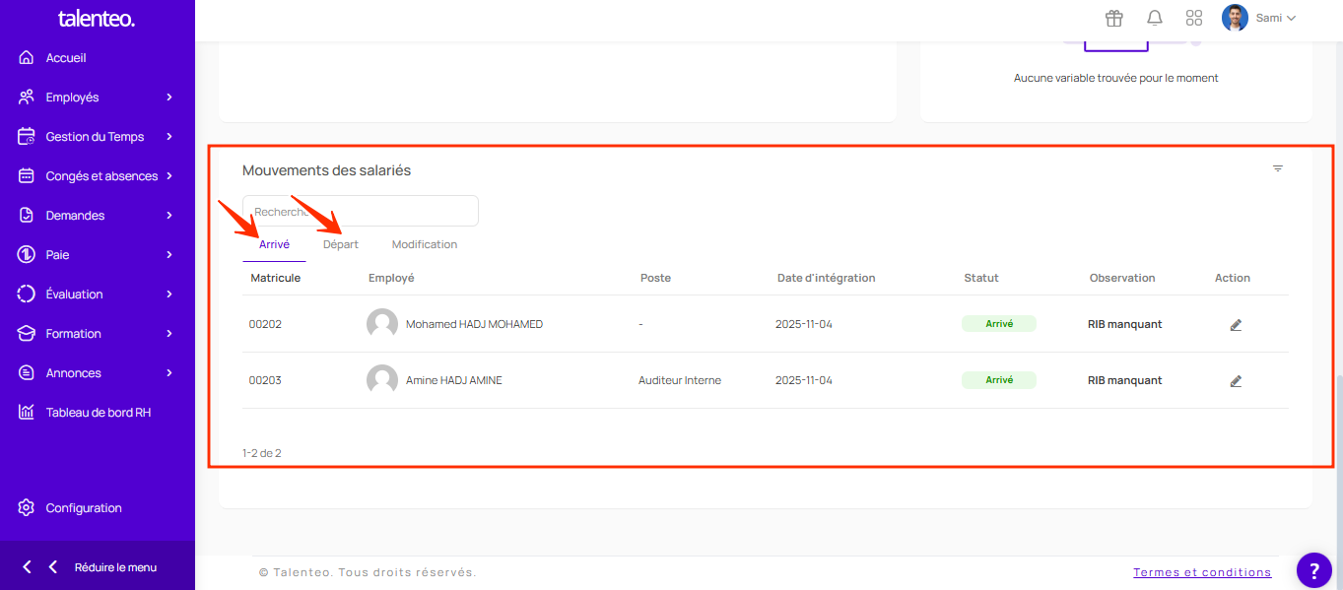Click the gift icon in top bar
Image resolution: width=1343 pixels, height=590 pixels.
click(1114, 18)
